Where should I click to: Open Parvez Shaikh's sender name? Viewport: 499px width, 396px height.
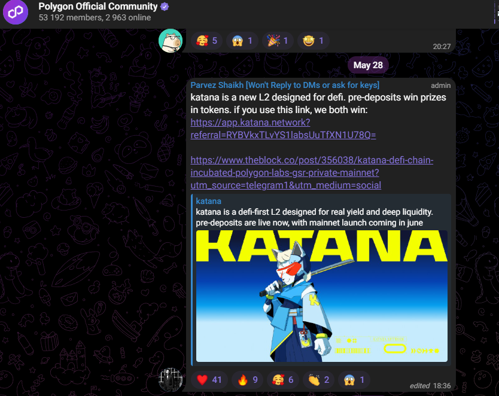(x=285, y=86)
